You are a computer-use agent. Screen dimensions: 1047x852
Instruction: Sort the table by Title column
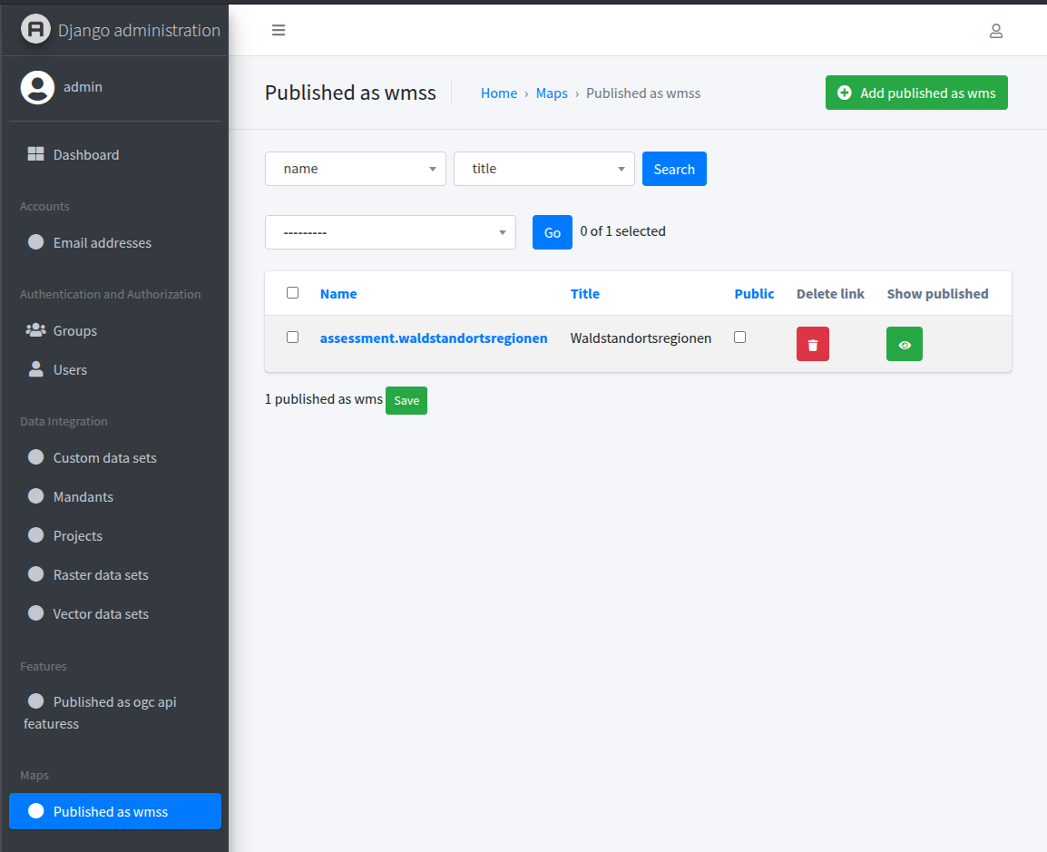(x=585, y=294)
